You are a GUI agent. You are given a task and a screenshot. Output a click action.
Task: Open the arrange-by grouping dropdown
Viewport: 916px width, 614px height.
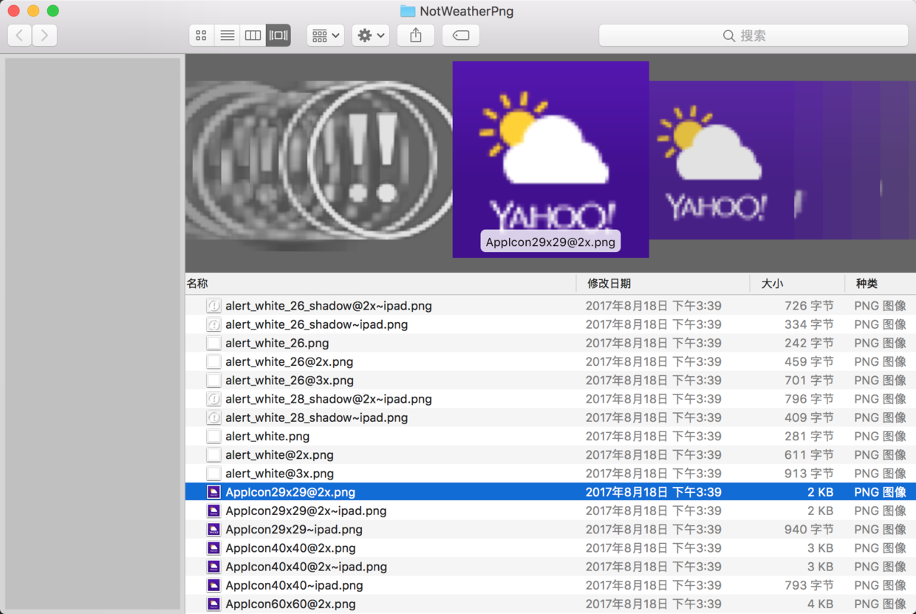point(326,35)
